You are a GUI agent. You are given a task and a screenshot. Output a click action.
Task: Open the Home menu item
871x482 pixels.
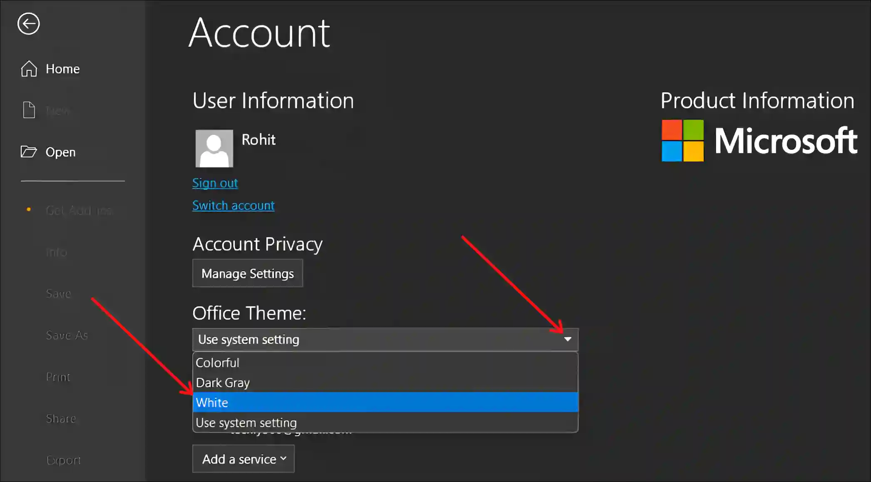click(x=62, y=69)
